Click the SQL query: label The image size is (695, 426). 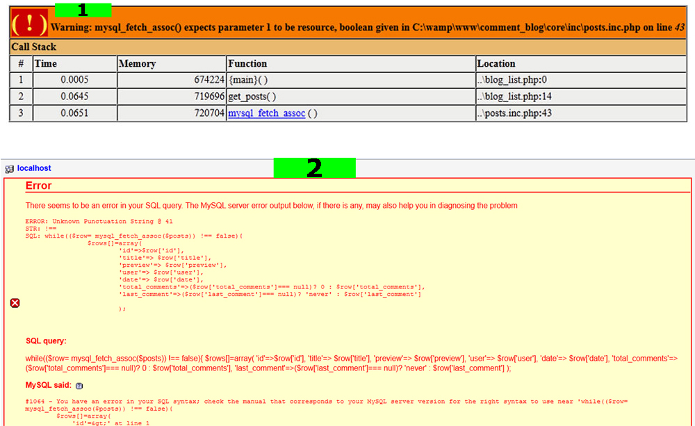pyautogui.click(x=46, y=341)
